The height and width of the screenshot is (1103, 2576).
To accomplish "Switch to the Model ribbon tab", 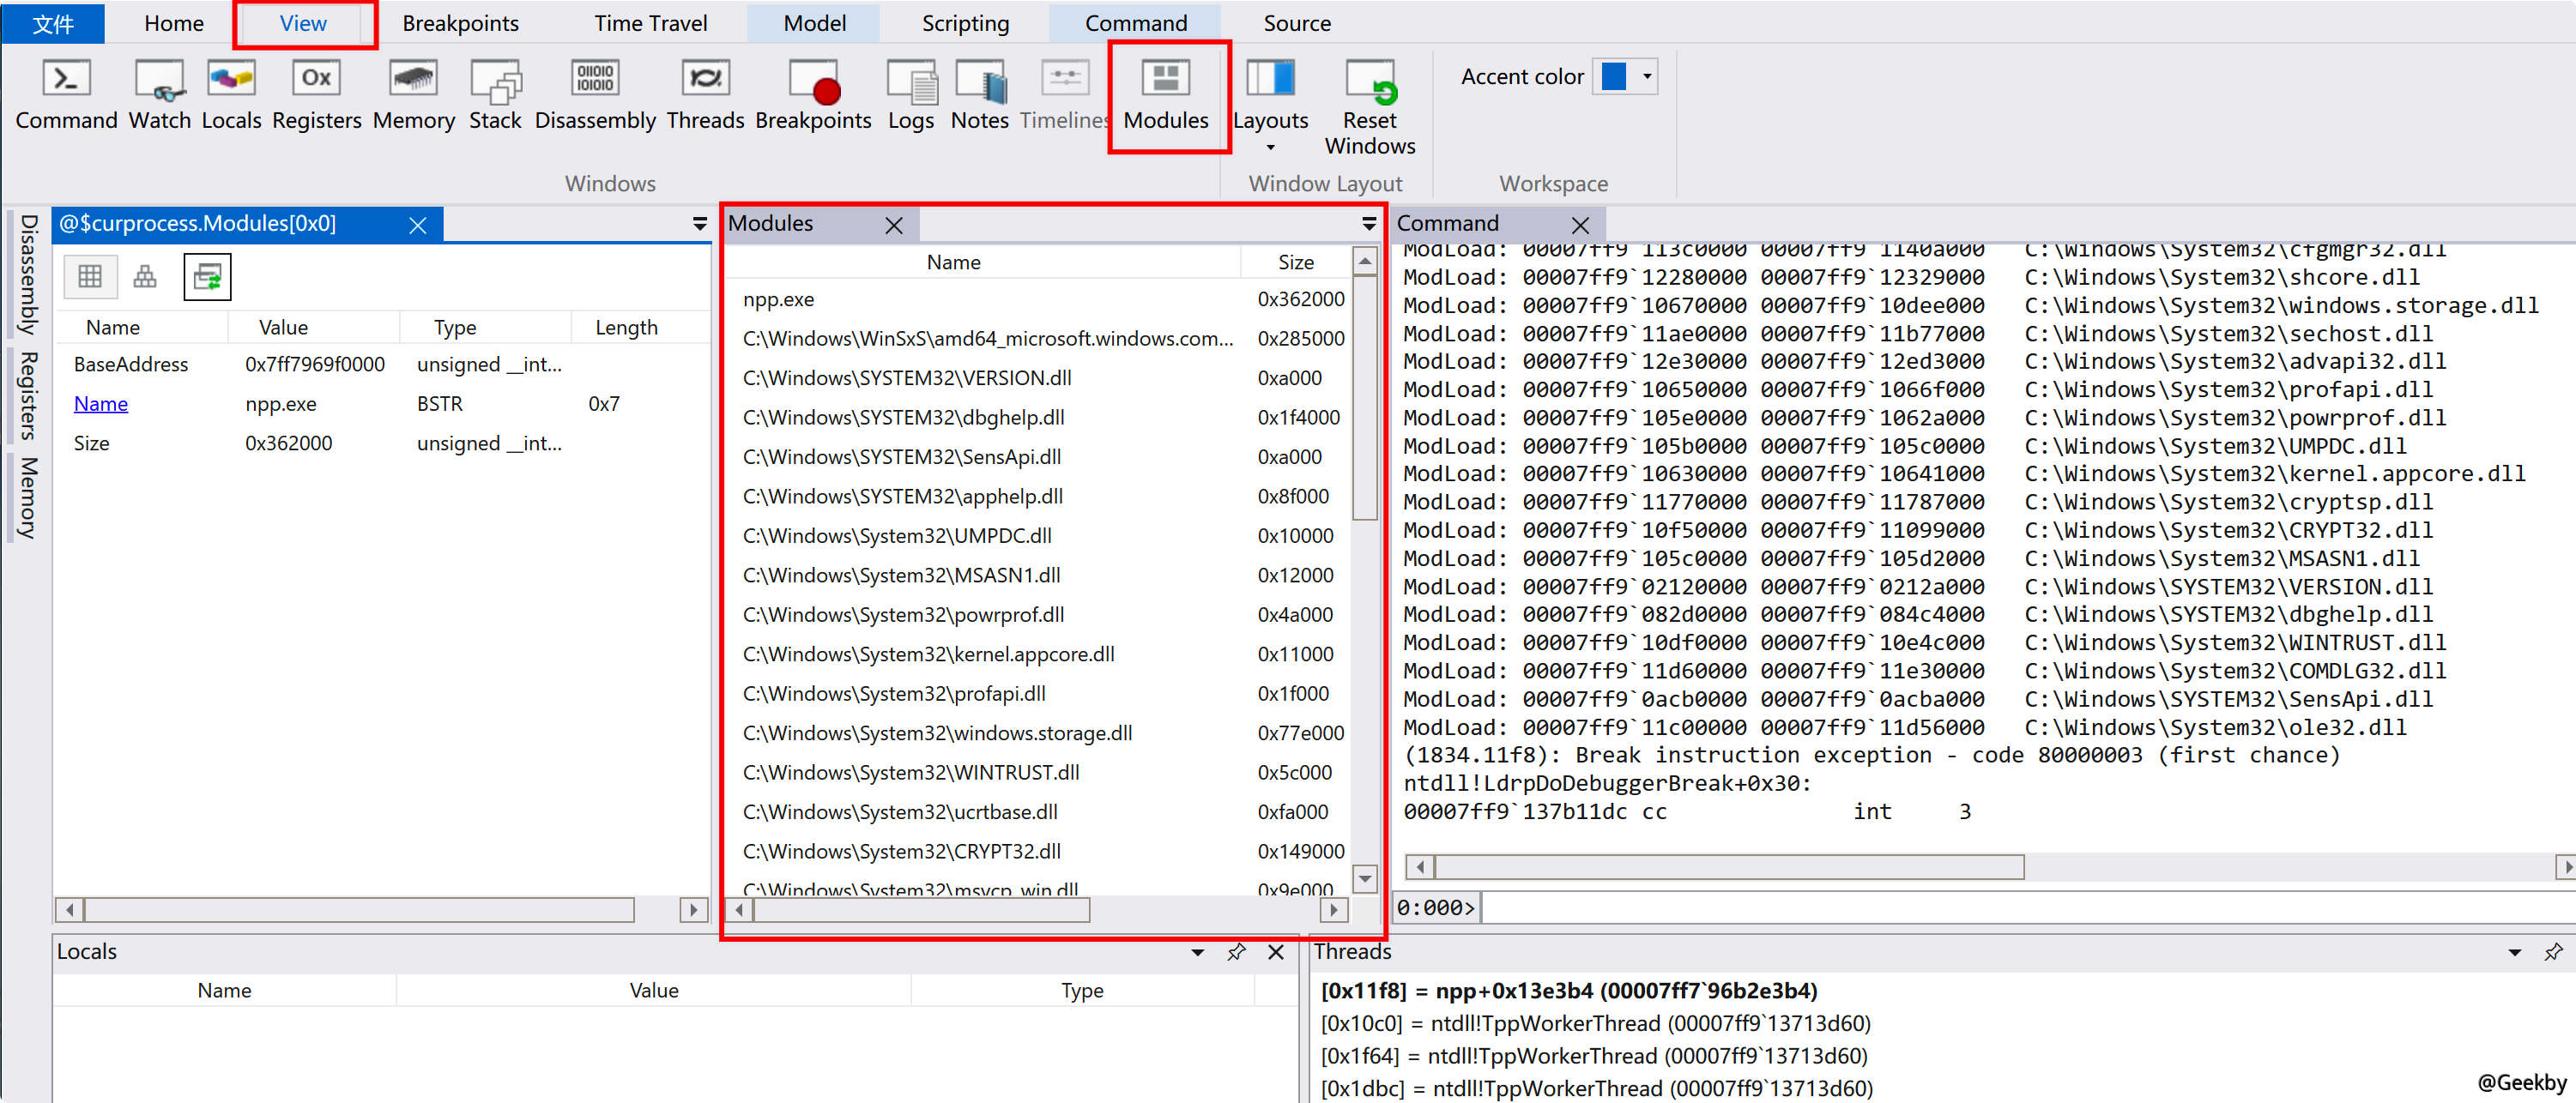I will [815, 23].
